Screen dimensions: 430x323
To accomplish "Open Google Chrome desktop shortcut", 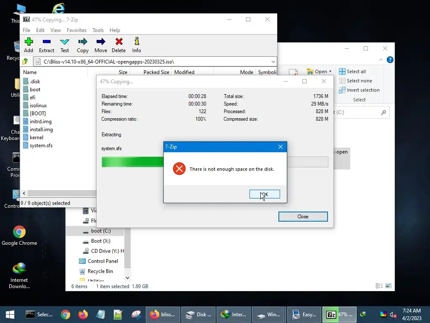I will click(19, 236).
